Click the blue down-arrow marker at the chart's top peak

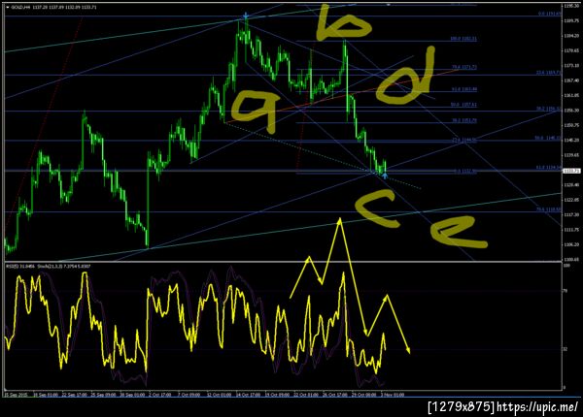pyautogui.click(x=246, y=16)
